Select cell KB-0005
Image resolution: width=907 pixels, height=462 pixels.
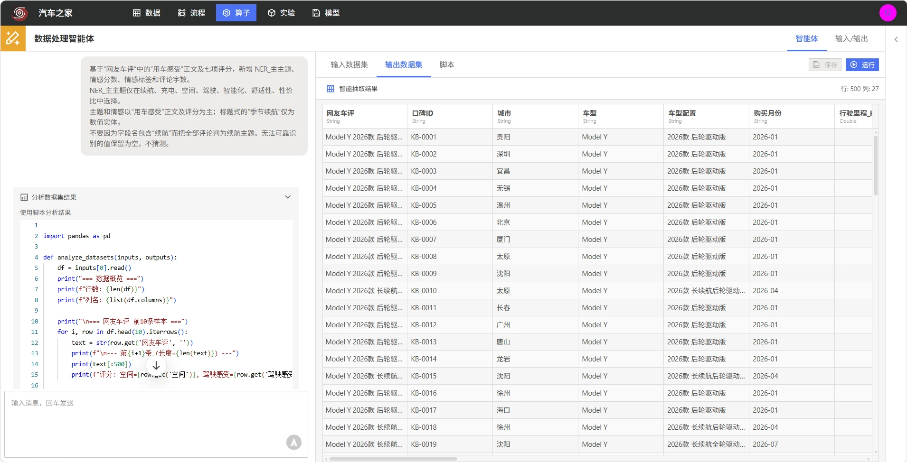pos(450,205)
